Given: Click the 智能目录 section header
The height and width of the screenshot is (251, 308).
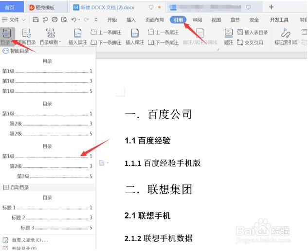Looking at the screenshot, I should (x=48, y=51).
